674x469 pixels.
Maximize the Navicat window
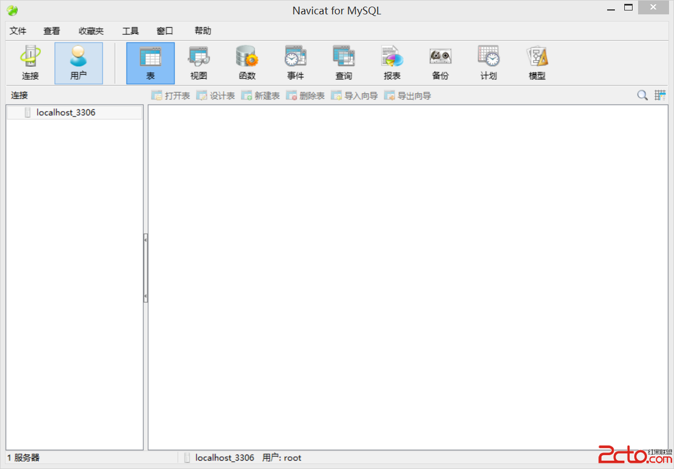click(x=628, y=8)
